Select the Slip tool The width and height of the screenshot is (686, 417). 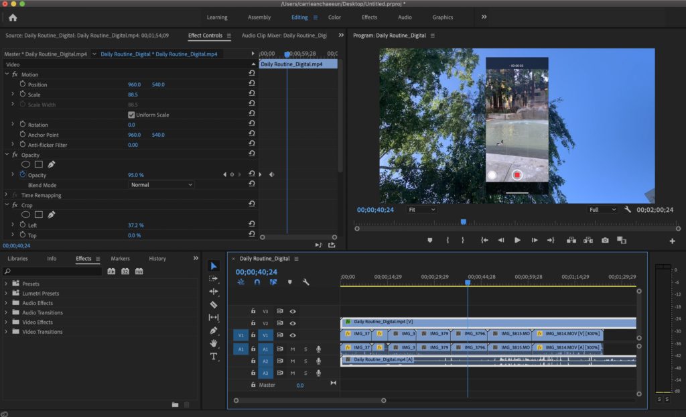click(x=214, y=317)
